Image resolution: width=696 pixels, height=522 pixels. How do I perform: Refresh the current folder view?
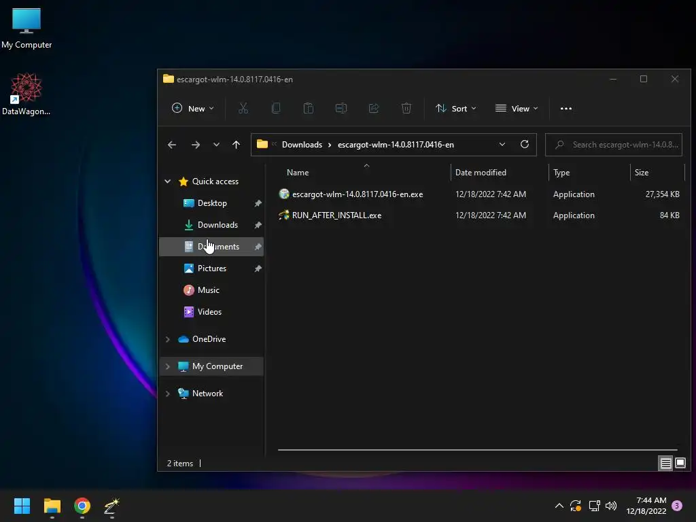tap(524, 144)
